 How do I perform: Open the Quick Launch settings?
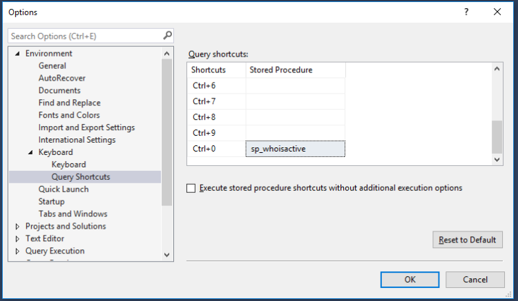click(x=64, y=189)
